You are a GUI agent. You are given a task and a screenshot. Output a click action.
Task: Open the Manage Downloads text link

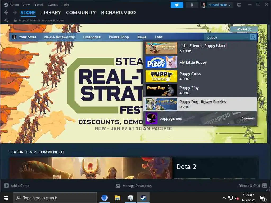click(x=137, y=186)
